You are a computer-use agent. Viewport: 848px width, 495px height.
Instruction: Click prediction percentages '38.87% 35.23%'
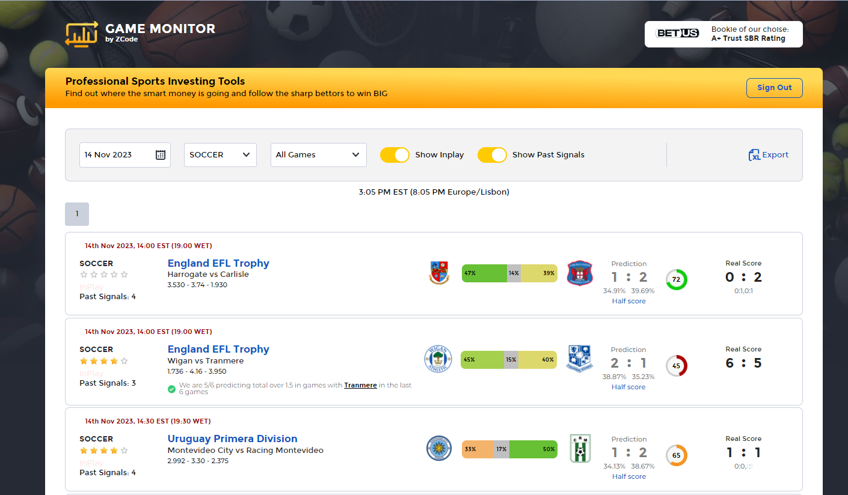628,377
